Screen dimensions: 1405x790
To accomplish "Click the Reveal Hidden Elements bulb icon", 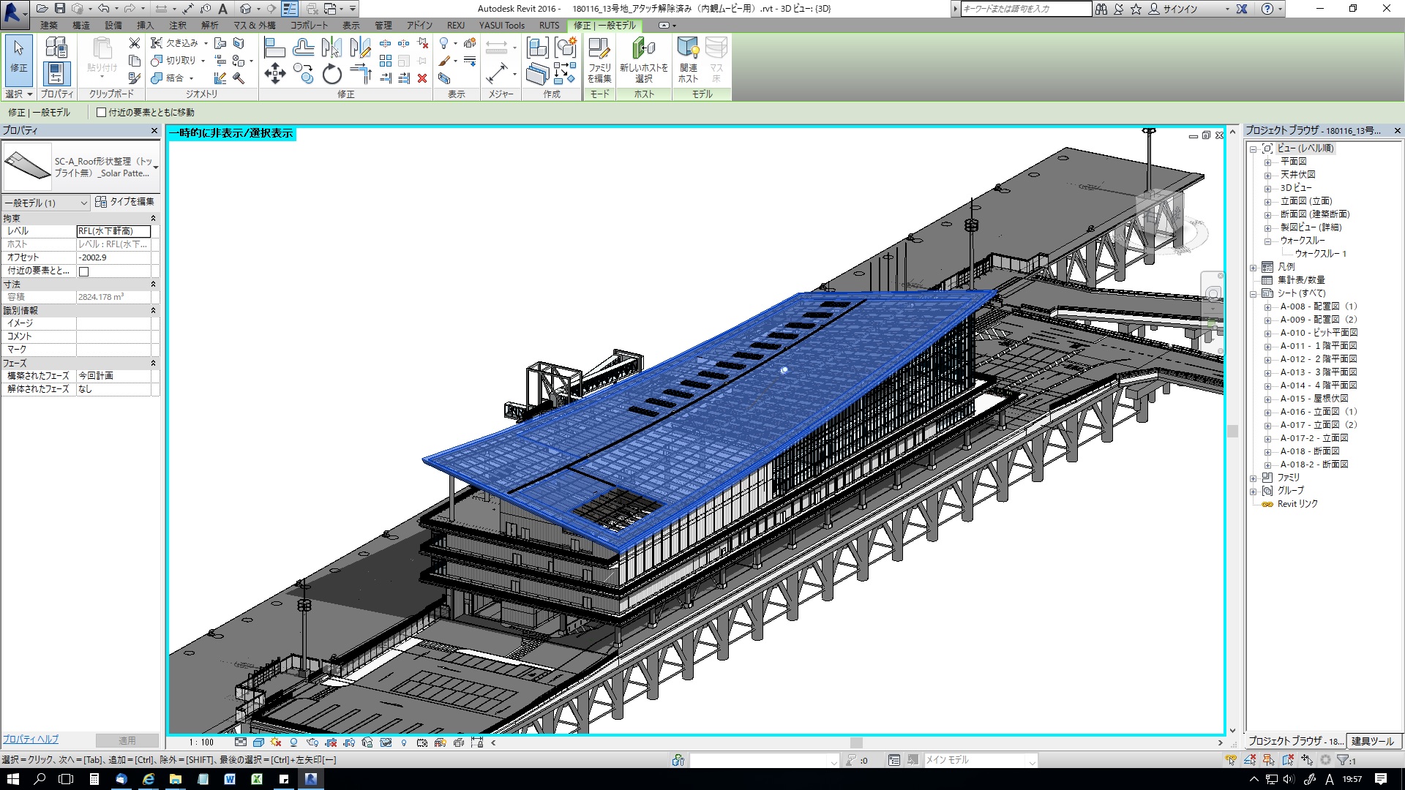I will 404,742.
